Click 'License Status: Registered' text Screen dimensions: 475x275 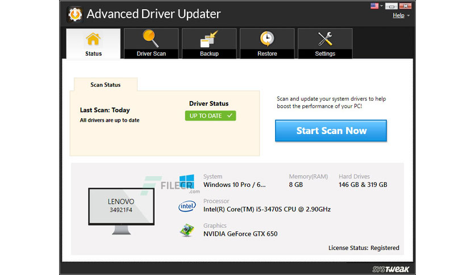[364, 248]
